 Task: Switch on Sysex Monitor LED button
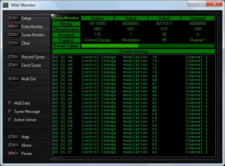[x=14, y=35]
